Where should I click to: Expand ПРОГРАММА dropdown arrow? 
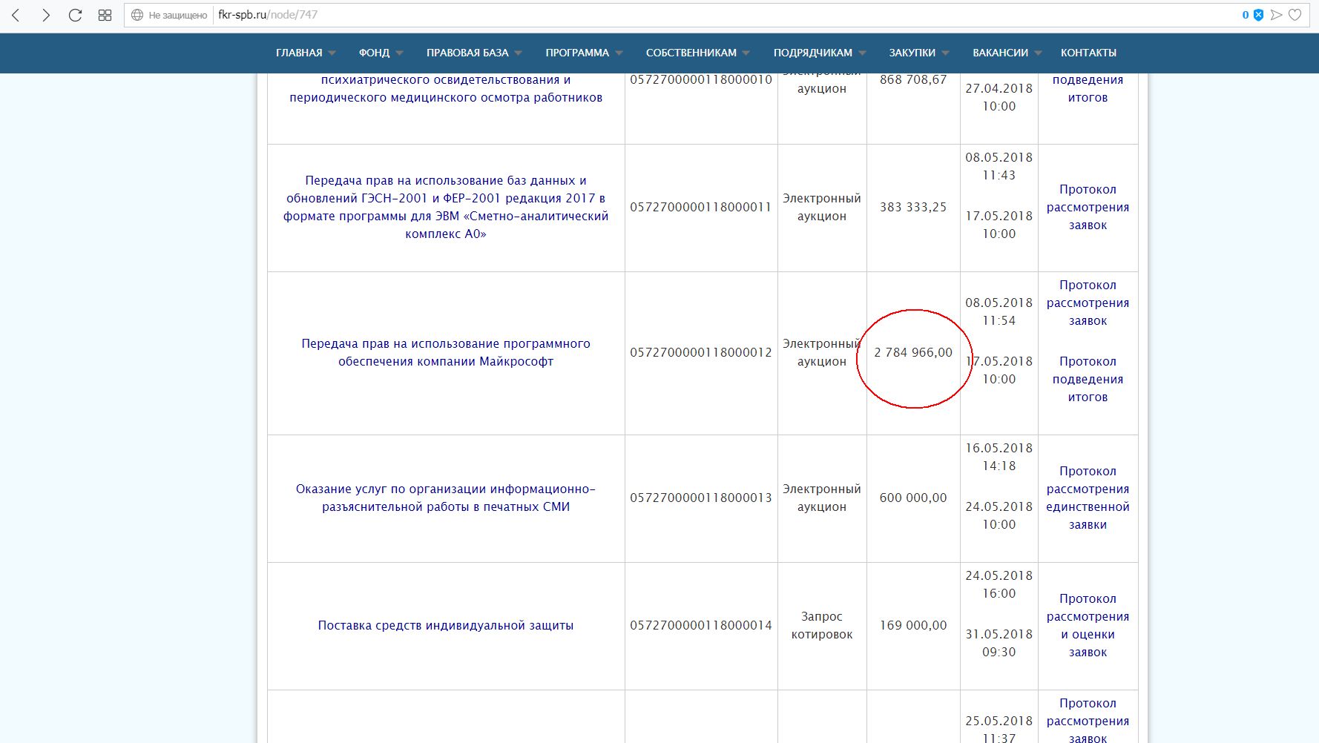click(x=619, y=53)
